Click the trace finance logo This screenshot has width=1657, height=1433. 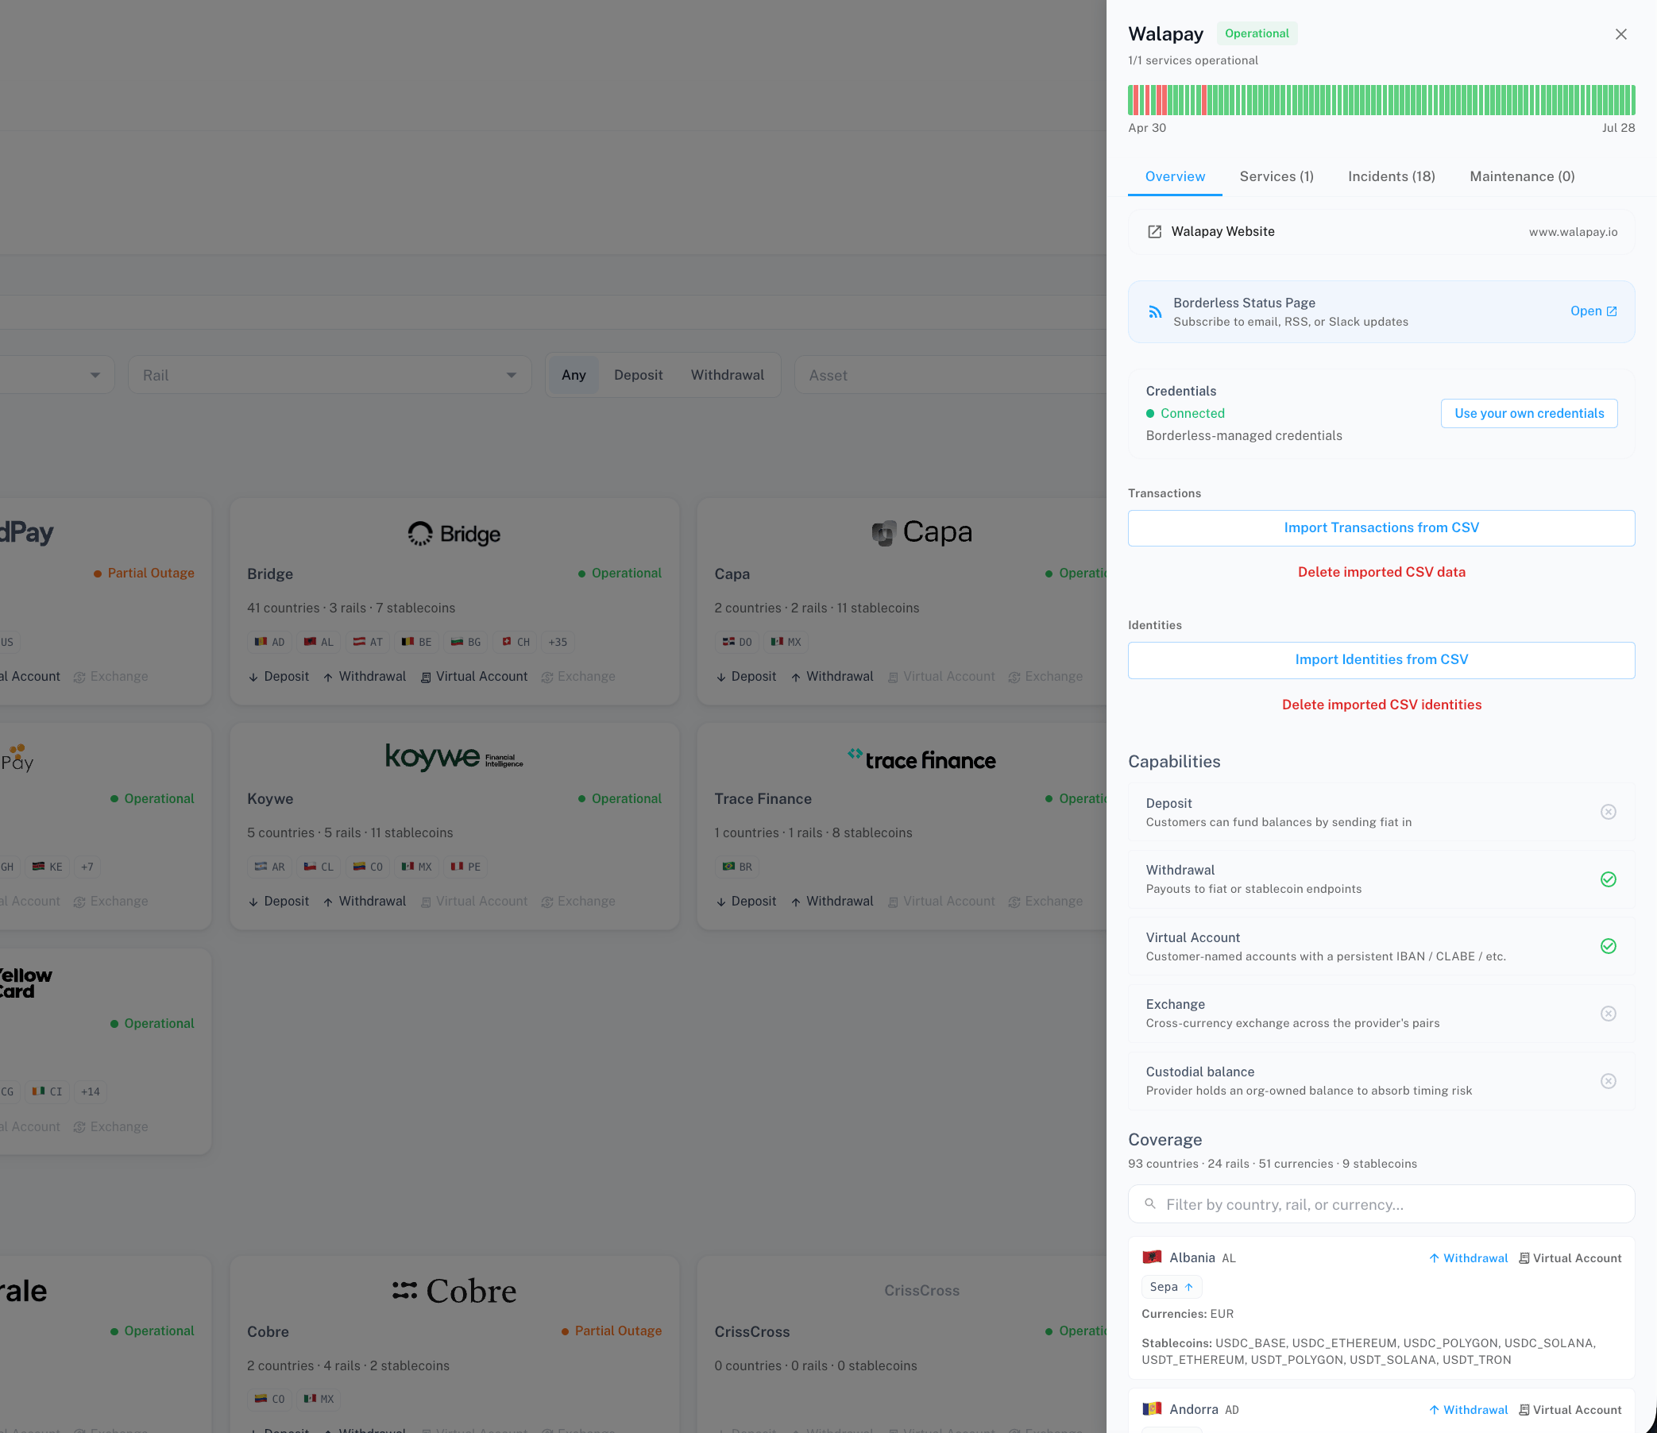point(922,759)
